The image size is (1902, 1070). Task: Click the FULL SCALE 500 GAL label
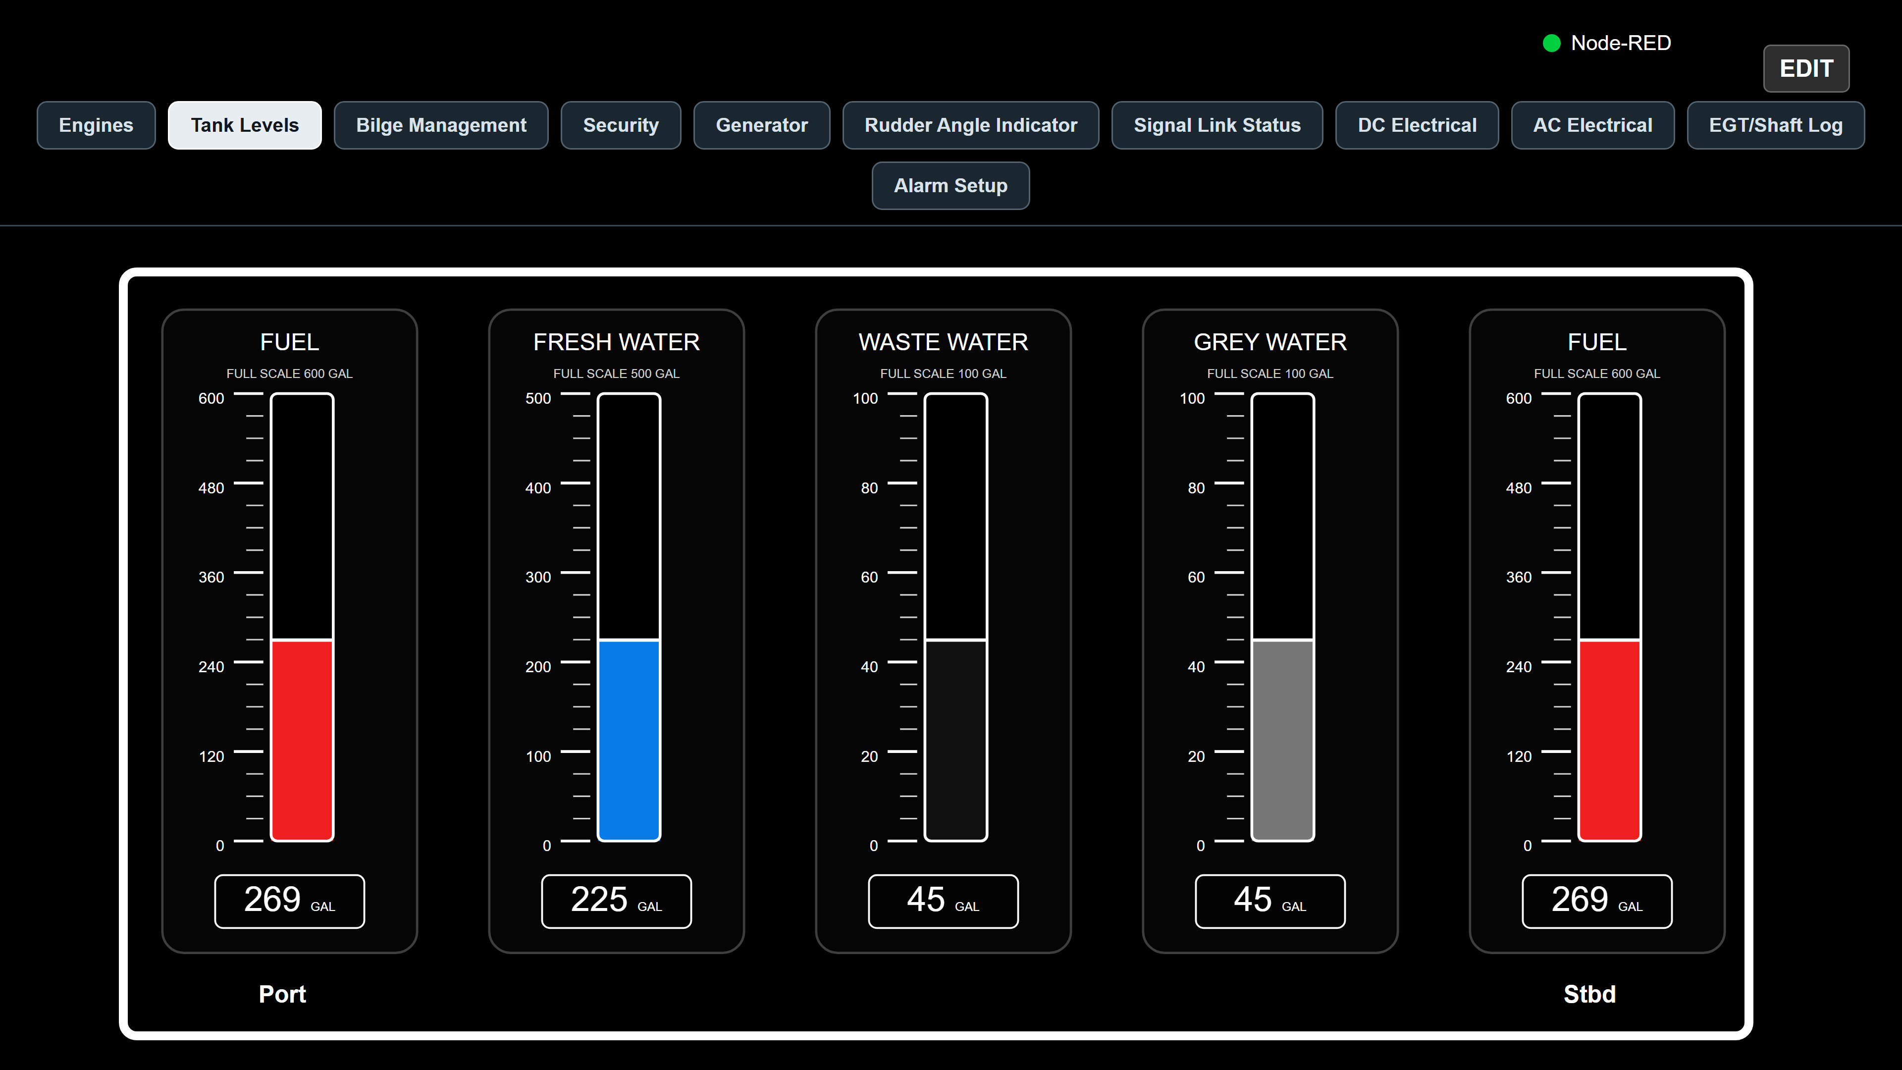coord(616,374)
